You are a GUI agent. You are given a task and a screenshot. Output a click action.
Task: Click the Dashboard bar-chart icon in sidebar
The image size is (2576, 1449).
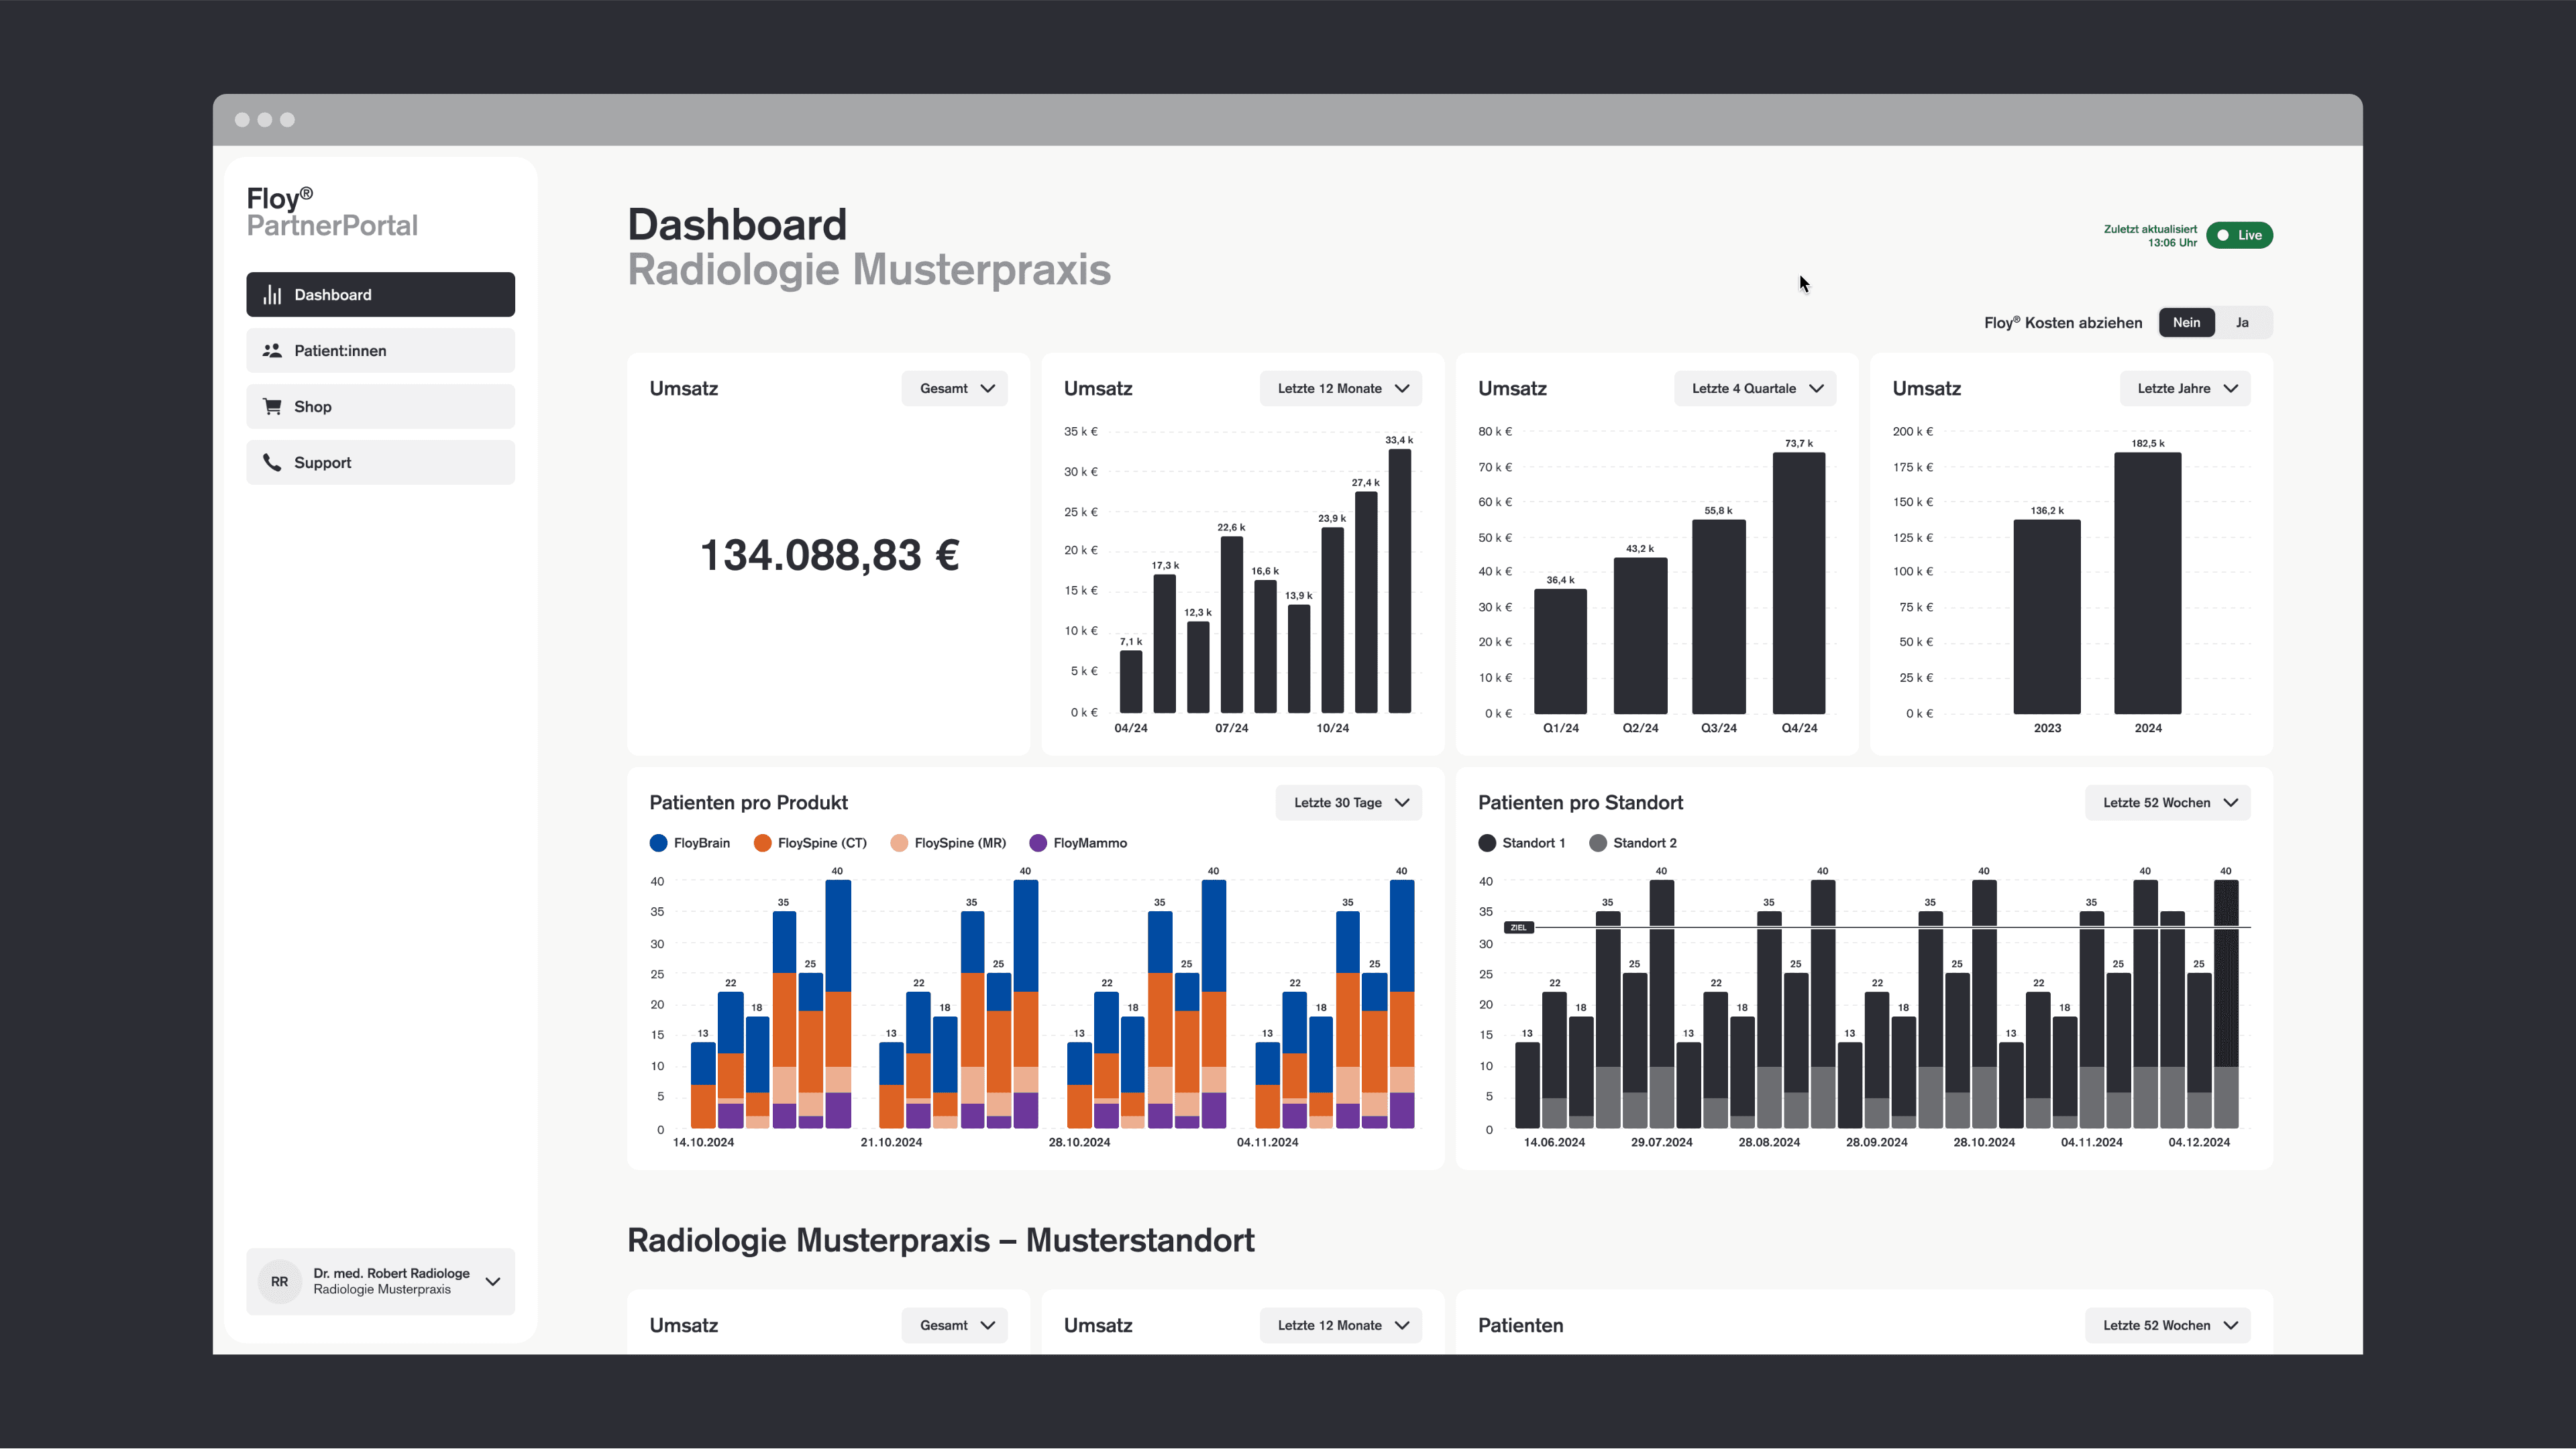tap(272, 295)
